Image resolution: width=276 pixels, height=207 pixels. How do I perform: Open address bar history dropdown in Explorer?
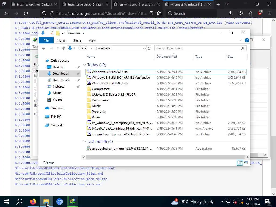point(144,48)
